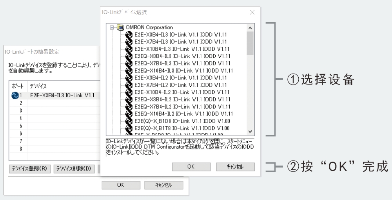Collapse the OMRON Corporation tree node

(112, 27)
